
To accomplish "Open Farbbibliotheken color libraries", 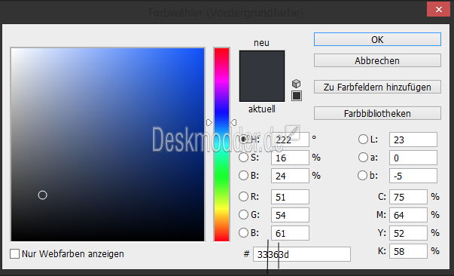I will pyautogui.click(x=377, y=113).
